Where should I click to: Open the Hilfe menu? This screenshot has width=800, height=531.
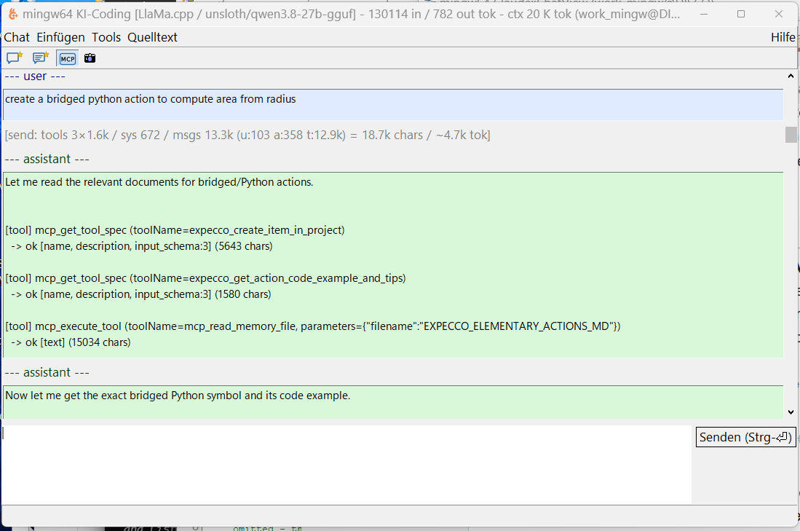(x=783, y=37)
